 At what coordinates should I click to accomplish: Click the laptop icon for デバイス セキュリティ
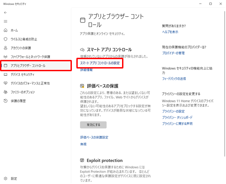click(x=5, y=74)
